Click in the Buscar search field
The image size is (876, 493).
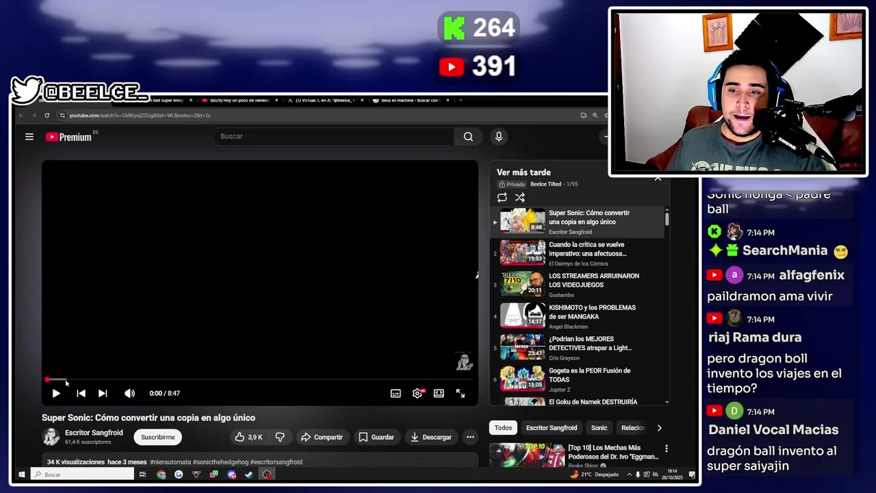tap(334, 136)
